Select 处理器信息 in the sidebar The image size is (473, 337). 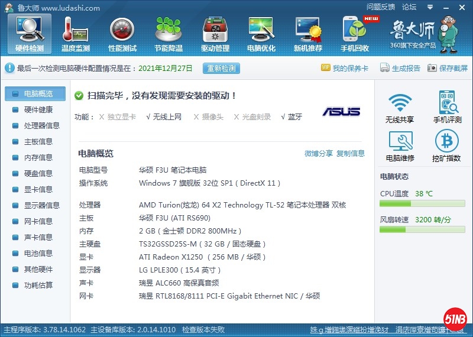pyautogui.click(x=41, y=126)
